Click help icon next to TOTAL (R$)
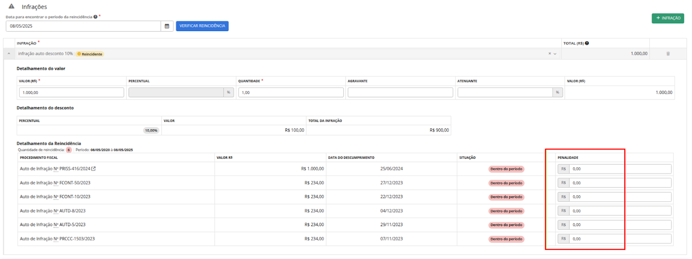This screenshot has height=259, width=692. coord(587,43)
